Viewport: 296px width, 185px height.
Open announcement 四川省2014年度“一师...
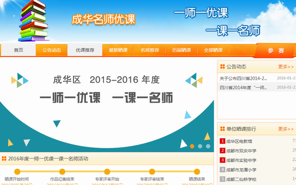(243, 88)
